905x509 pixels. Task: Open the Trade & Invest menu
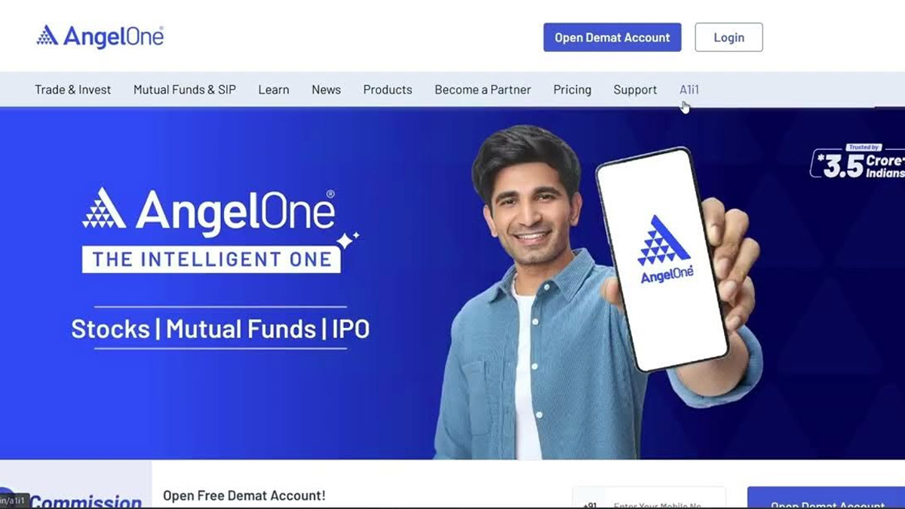pyautogui.click(x=72, y=90)
